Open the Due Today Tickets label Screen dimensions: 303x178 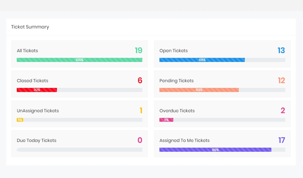pyautogui.click(x=36, y=140)
